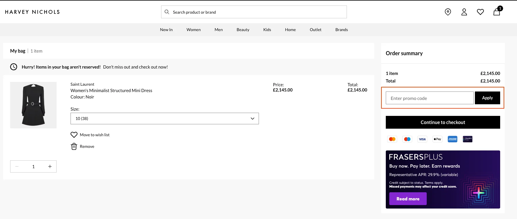Click the Visa payment icon
Viewport: 517px width, 219px height.
pos(422,139)
